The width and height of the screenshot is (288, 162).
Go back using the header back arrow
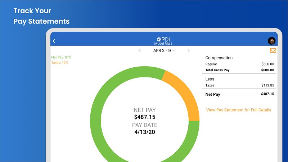(54, 41)
